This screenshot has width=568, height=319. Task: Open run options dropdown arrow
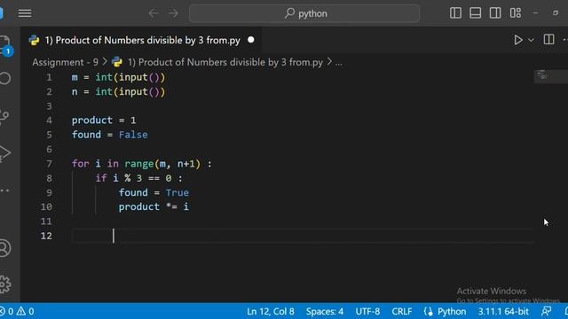[531, 40]
